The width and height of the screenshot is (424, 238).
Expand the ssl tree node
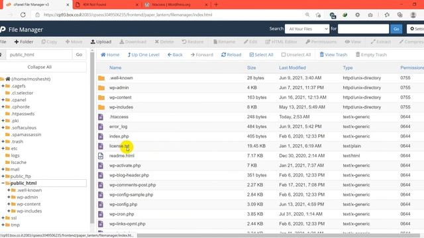3,218
